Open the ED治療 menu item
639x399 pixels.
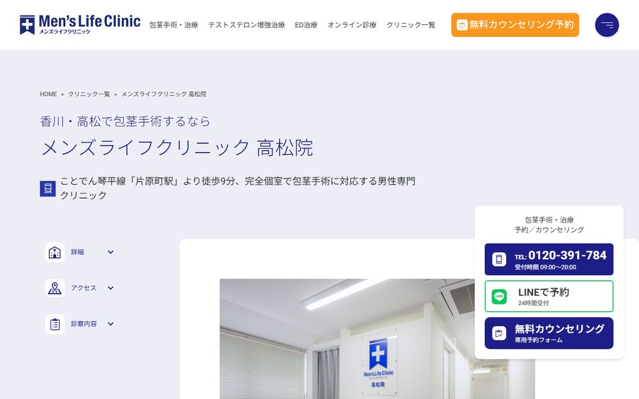pyautogui.click(x=306, y=25)
